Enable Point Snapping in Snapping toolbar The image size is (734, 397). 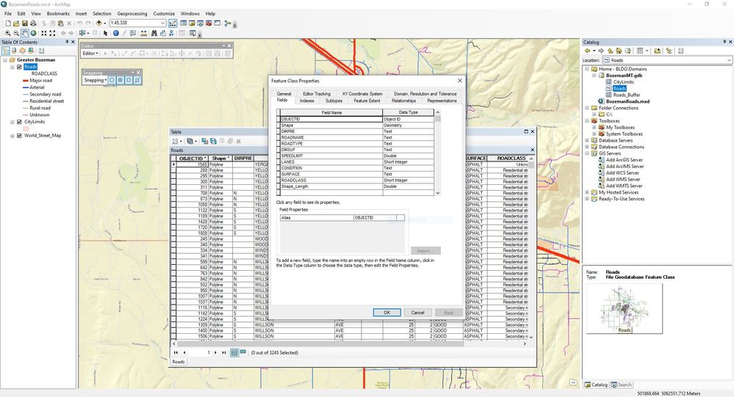point(112,80)
